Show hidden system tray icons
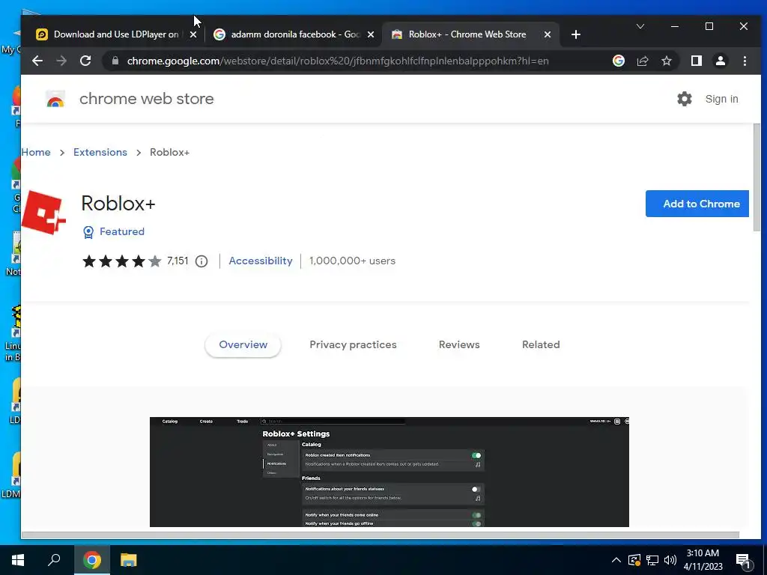The width and height of the screenshot is (767, 575). pyautogui.click(x=616, y=560)
